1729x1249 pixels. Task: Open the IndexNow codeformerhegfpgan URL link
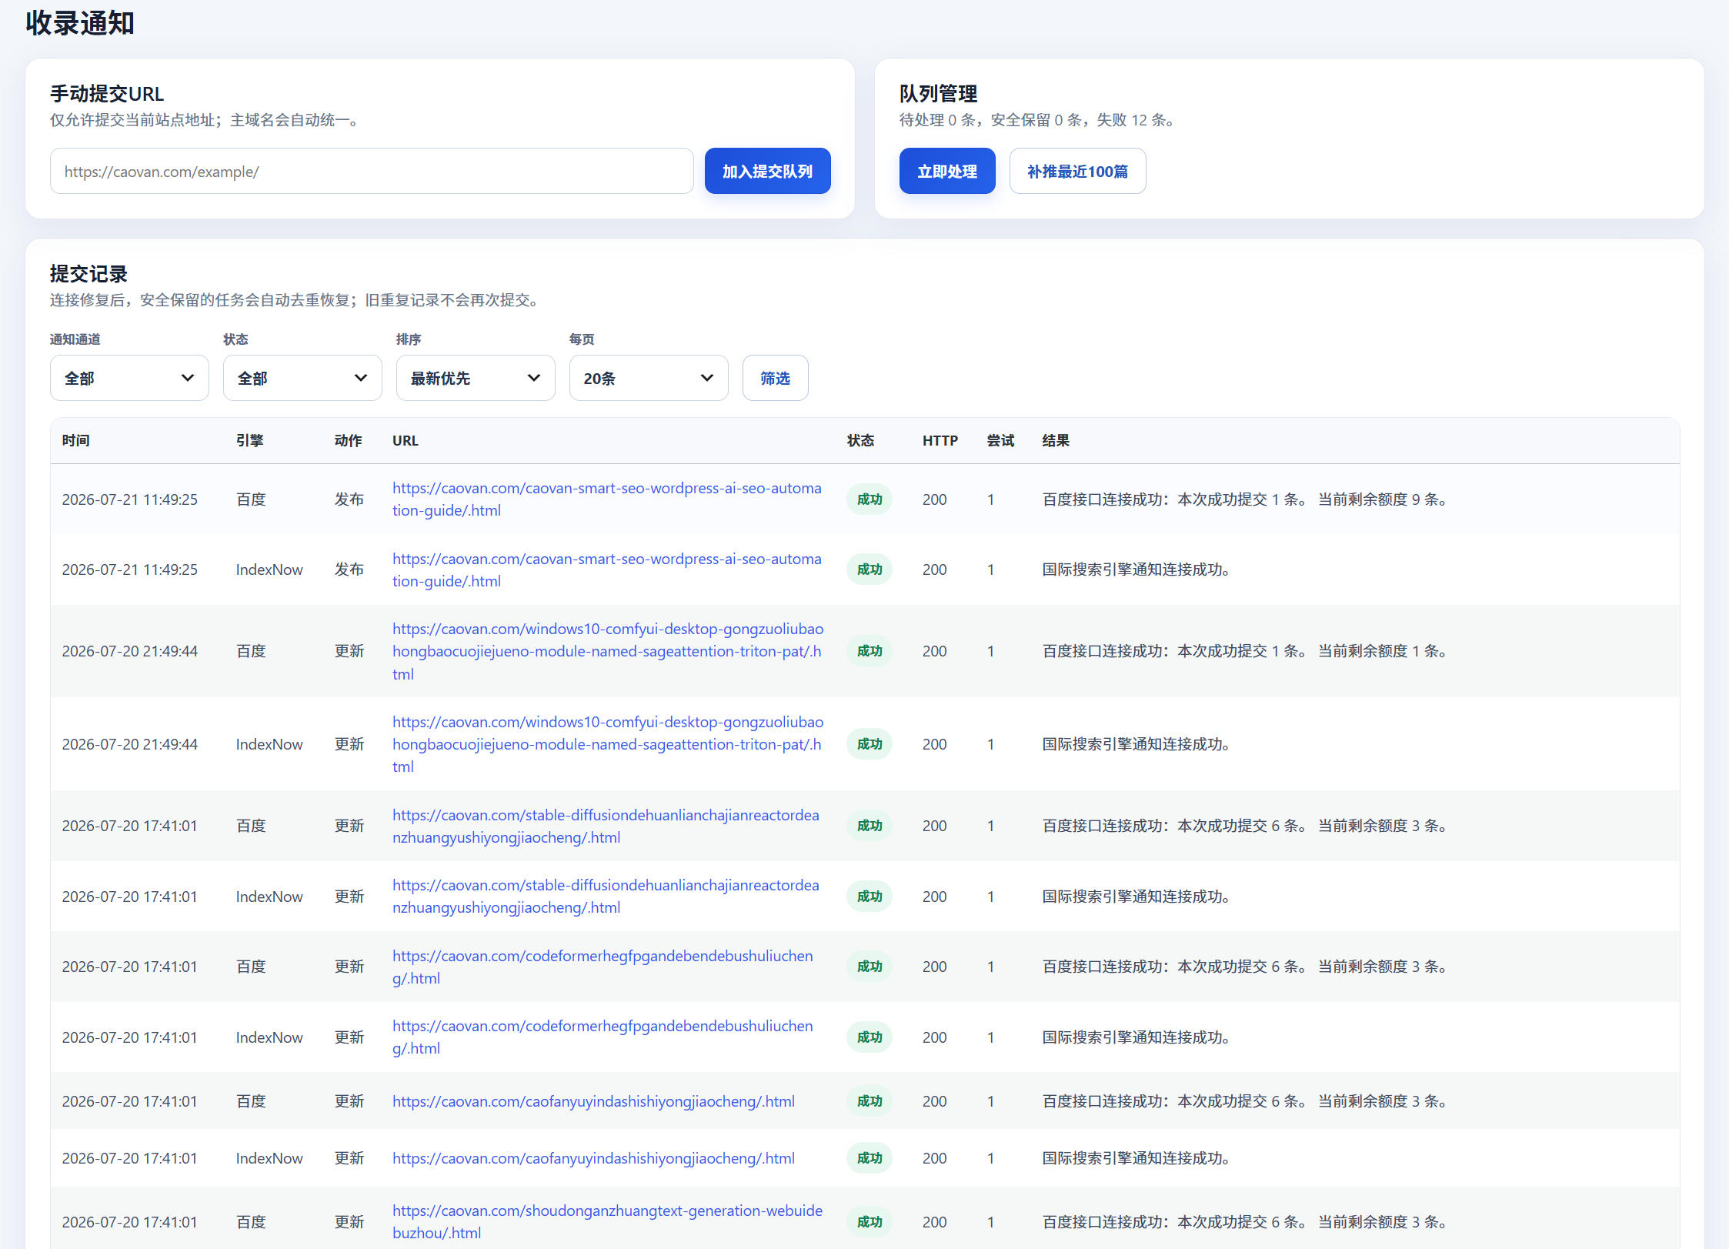click(602, 1037)
